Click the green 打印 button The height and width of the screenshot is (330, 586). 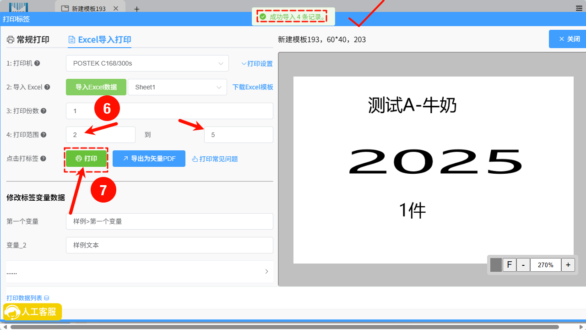86,159
